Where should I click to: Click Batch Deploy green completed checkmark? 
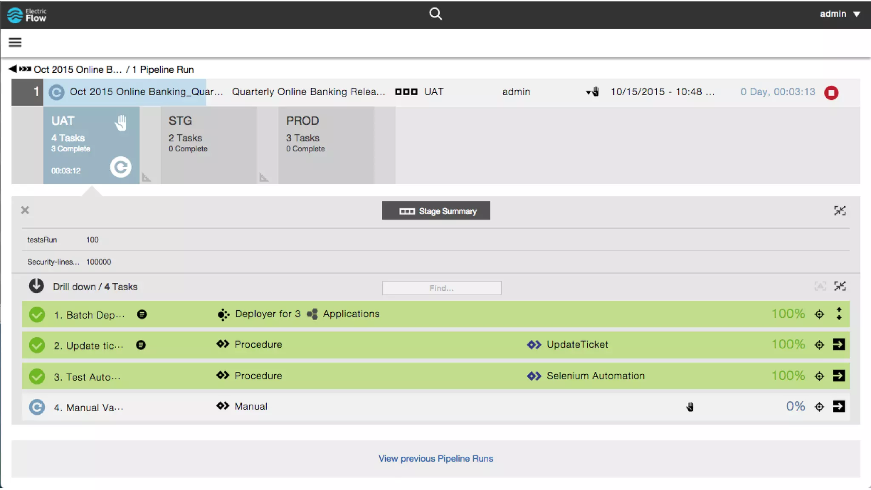click(x=37, y=315)
